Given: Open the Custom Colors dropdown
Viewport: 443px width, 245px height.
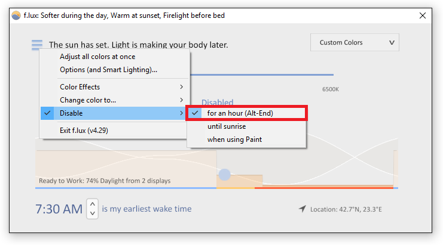Looking at the screenshot, I should pyautogui.click(x=355, y=42).
